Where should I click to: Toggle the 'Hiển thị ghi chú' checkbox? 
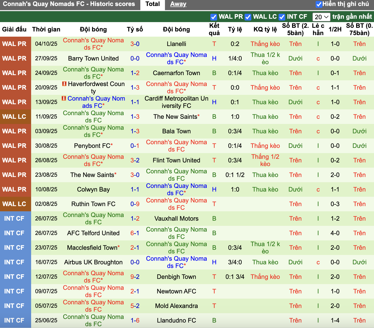coord(319,4)
